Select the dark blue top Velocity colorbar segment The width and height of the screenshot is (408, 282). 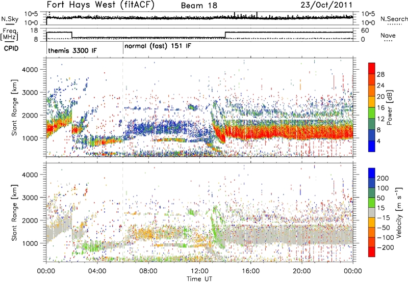[x=372, y=173]
